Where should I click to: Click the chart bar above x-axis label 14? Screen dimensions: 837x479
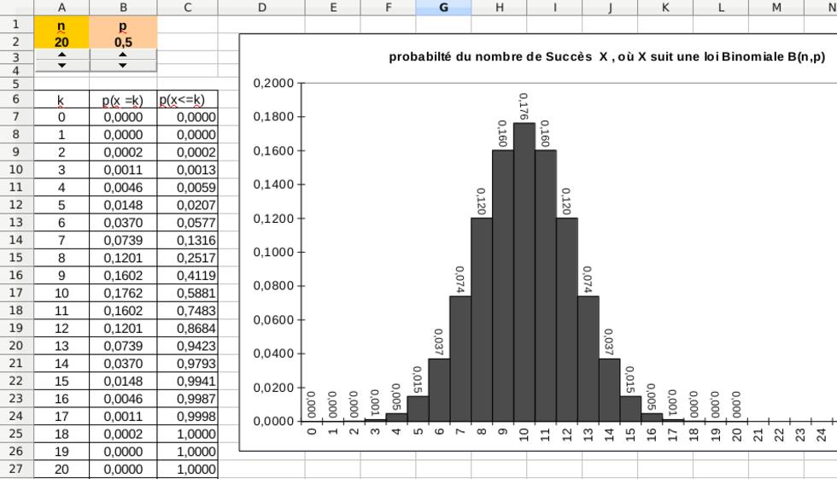(x=610, y=390)
